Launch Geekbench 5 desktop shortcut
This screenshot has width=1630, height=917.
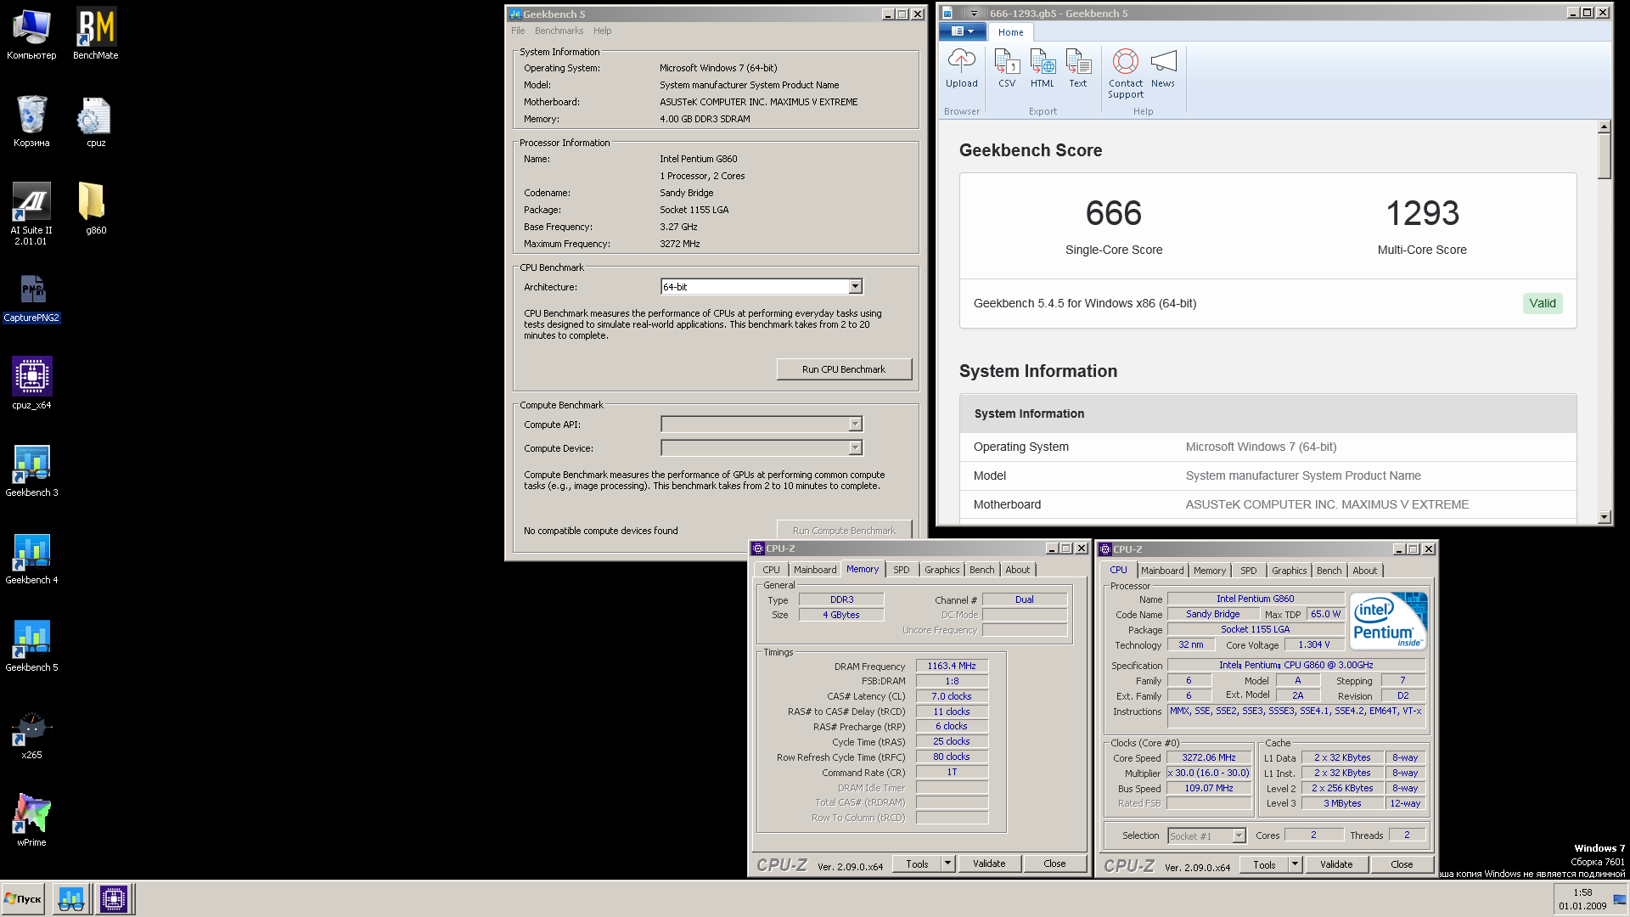31,646
